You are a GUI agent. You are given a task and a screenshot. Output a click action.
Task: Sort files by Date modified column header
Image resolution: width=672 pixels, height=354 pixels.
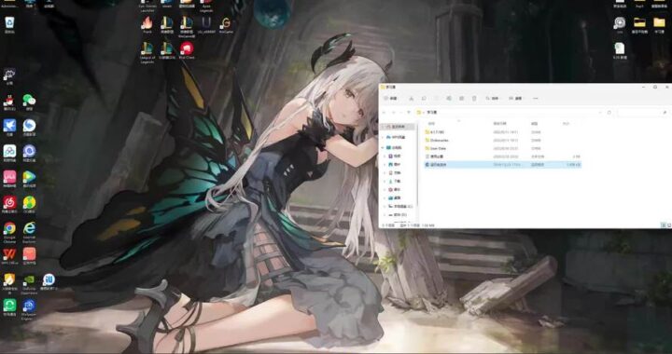[x=499, y=123]
